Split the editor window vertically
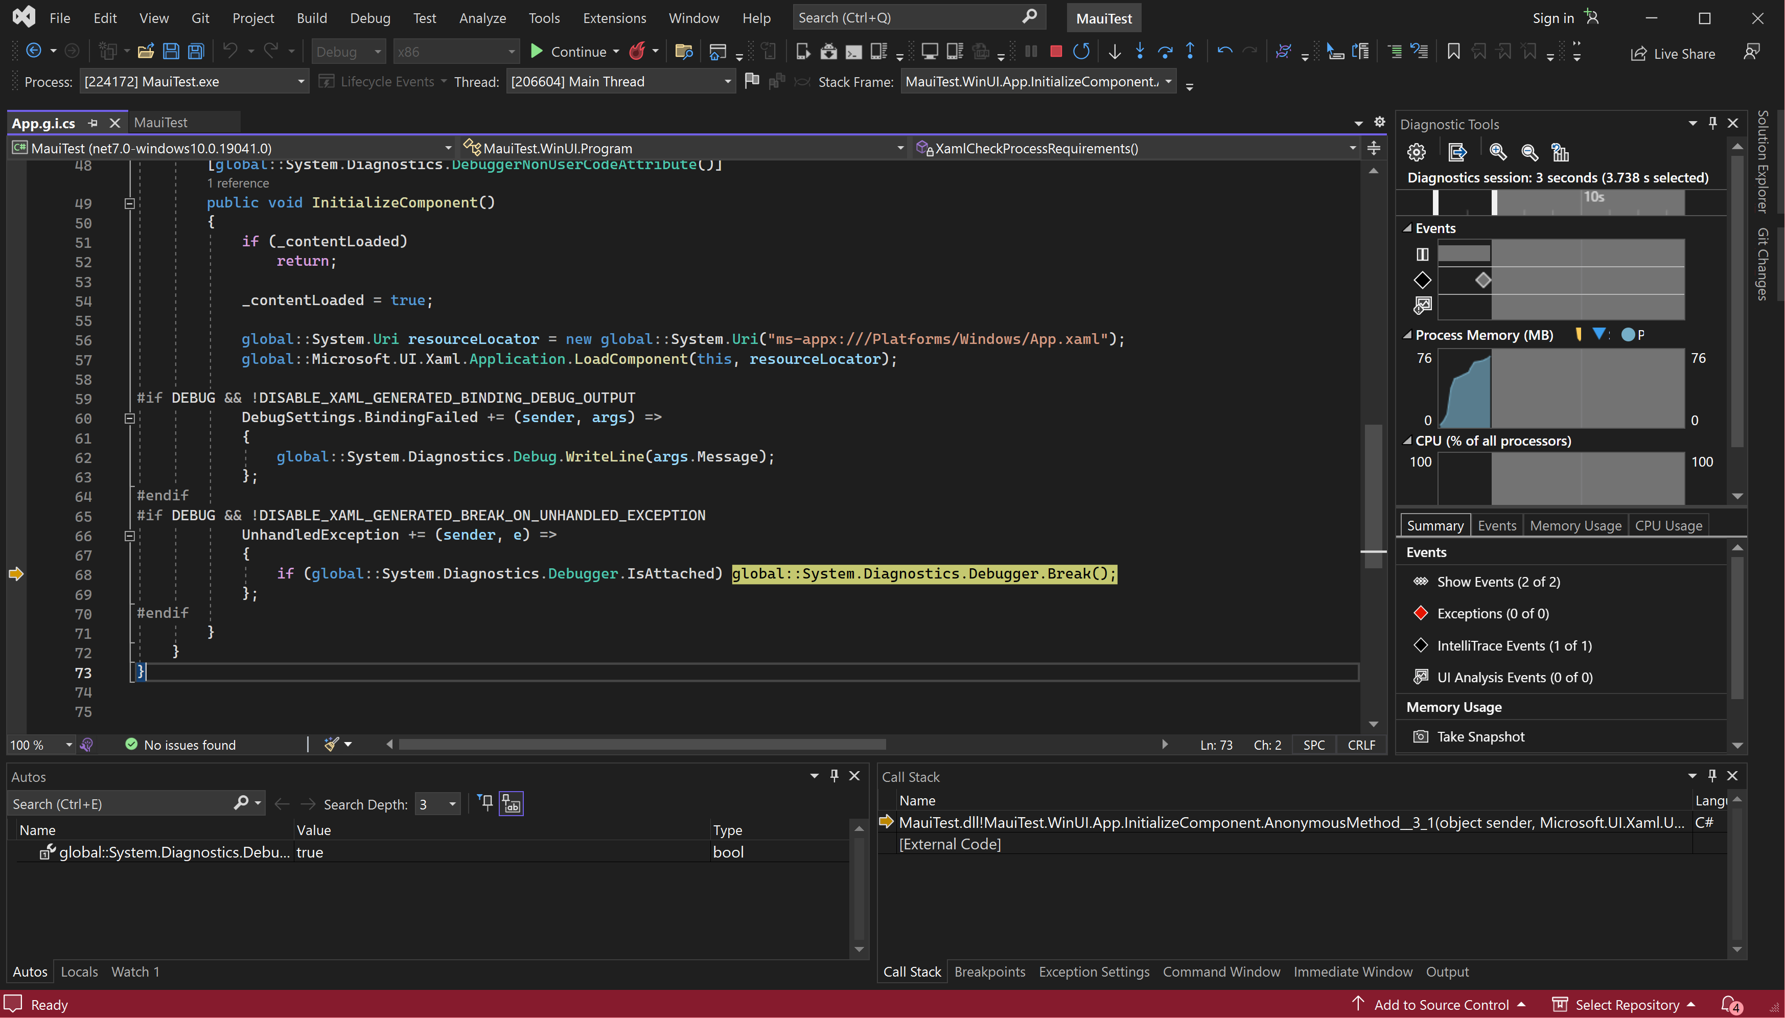Viewport: 1785px width, 1018px height. 1373,148
